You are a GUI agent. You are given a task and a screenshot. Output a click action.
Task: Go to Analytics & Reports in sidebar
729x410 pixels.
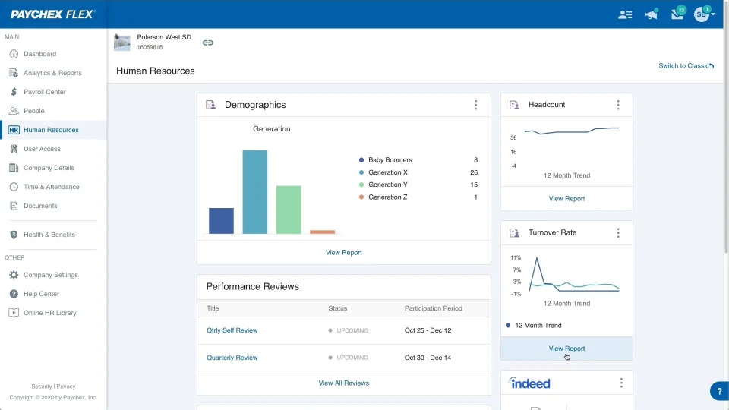click(52, 73)
